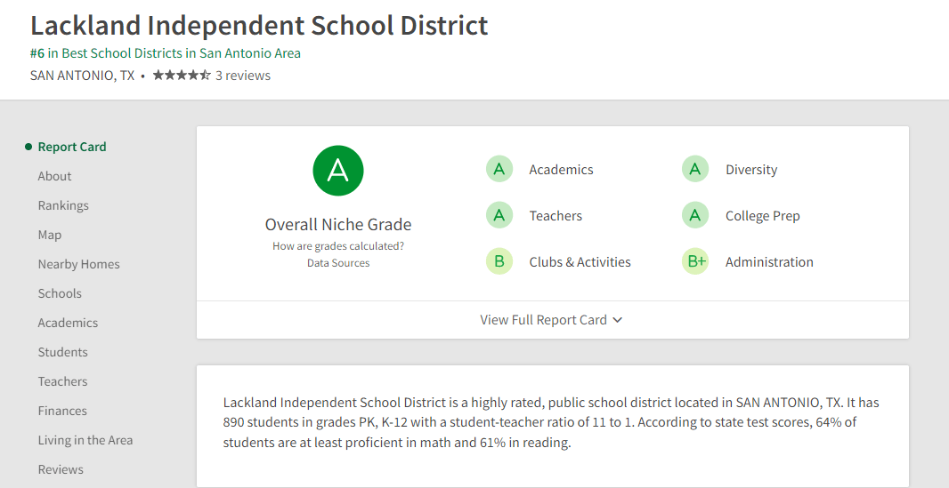Image resolution: width=949 pixels, height=488 pixels.
Task: Jump to Rankings section
Action: [x=63, y=205]
